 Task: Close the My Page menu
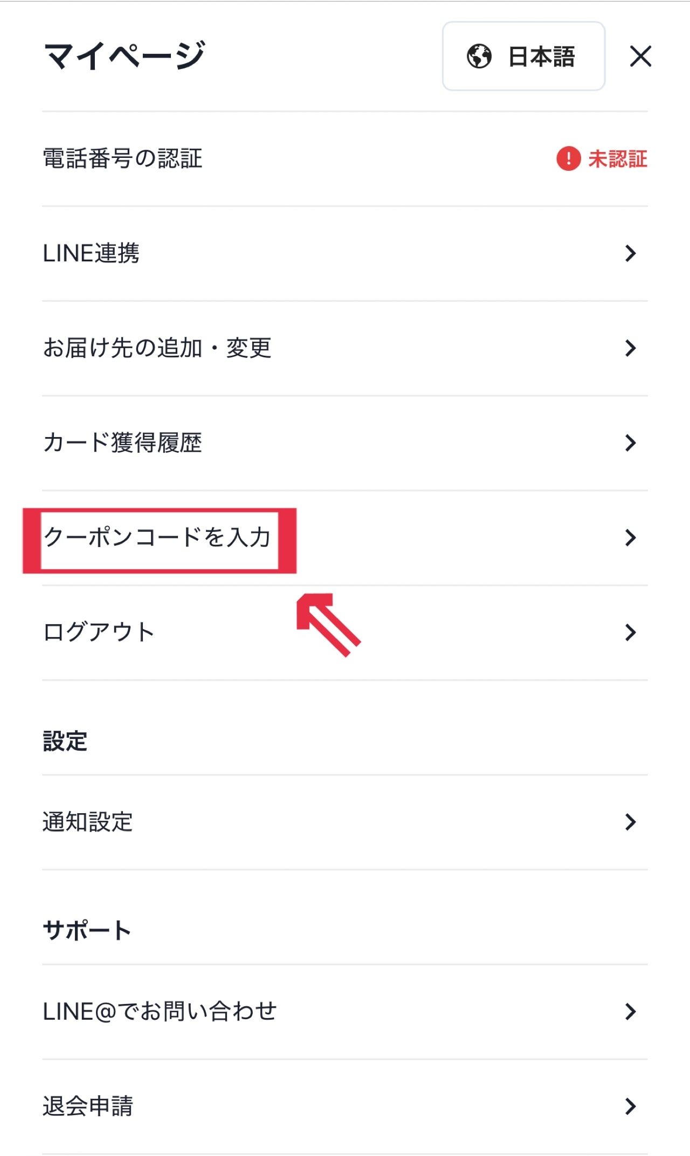point(640,57)
